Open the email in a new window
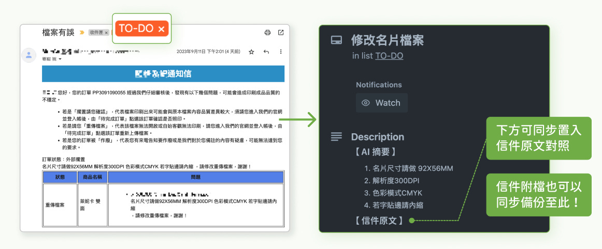This screenshot has width=602, height=249. [281, 33]
